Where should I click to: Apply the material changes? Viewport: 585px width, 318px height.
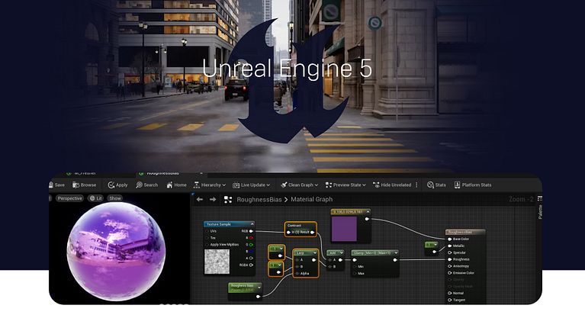click(117, 185)
